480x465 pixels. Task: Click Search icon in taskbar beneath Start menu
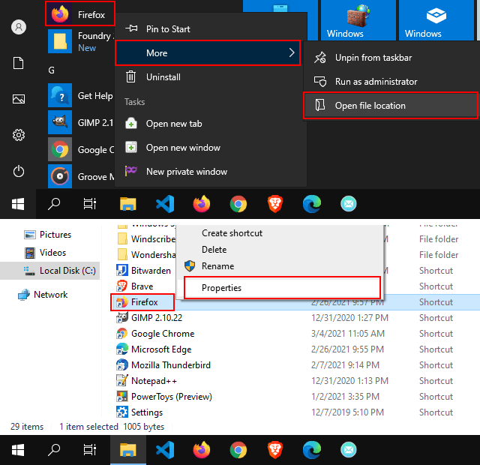pyautogui.click(x=54, y=204)
